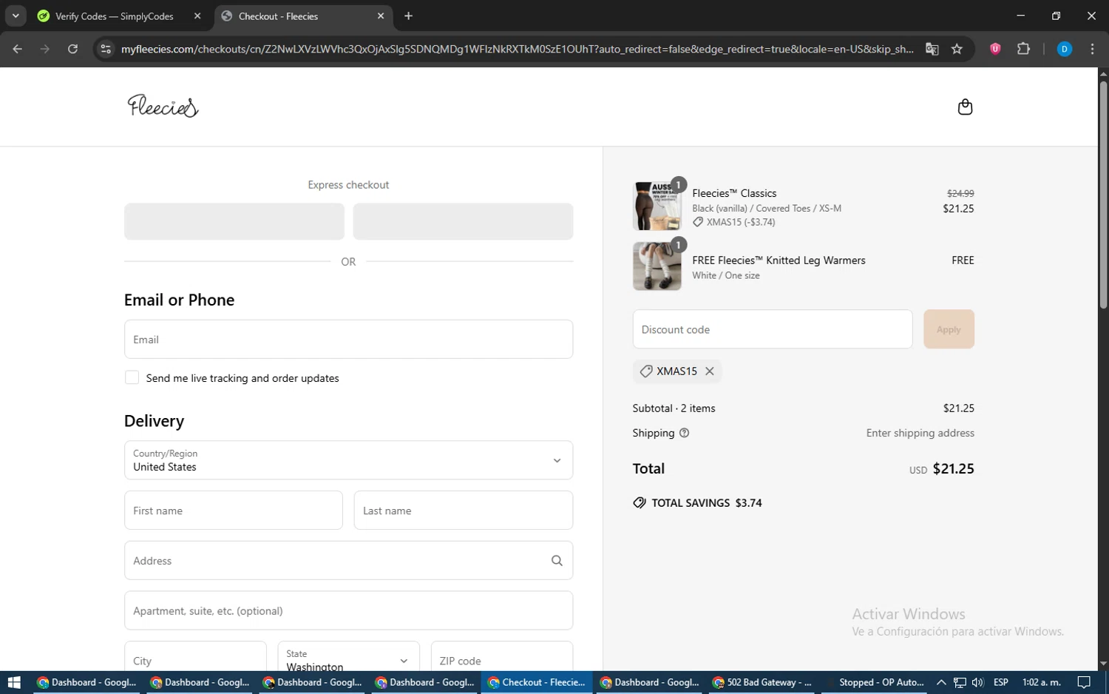The height and width of the screenshot is (694, 1109).
Task: Click the 1:02 a. m. clock
Action: coord(1041,682)
